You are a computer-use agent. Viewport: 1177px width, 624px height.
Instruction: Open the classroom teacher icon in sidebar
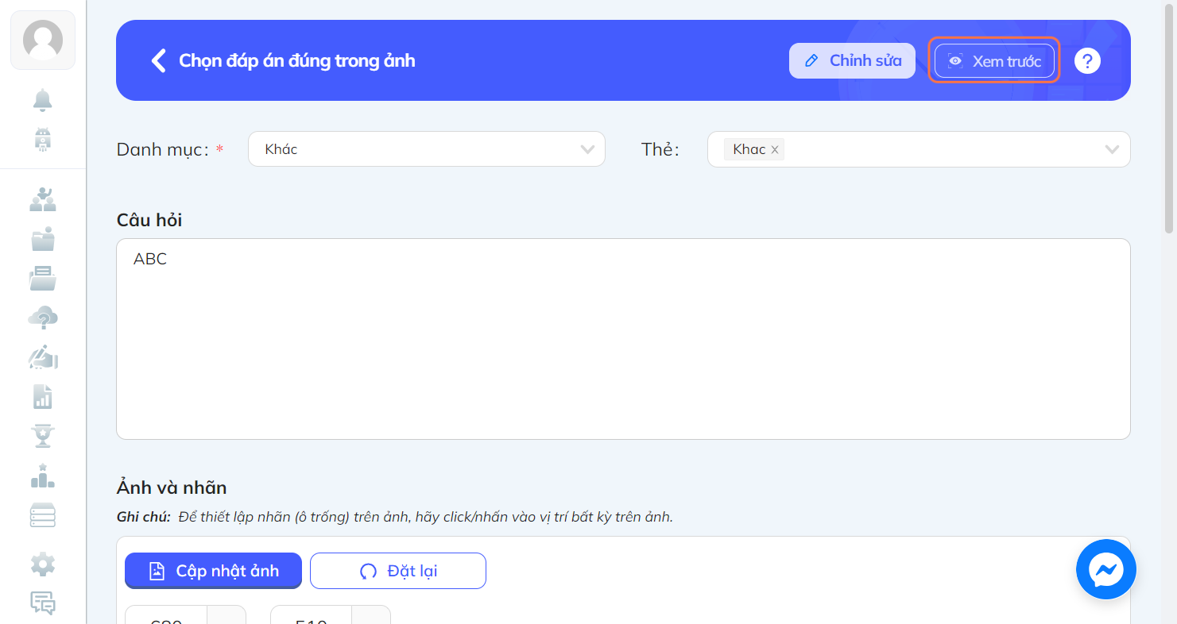43,199
